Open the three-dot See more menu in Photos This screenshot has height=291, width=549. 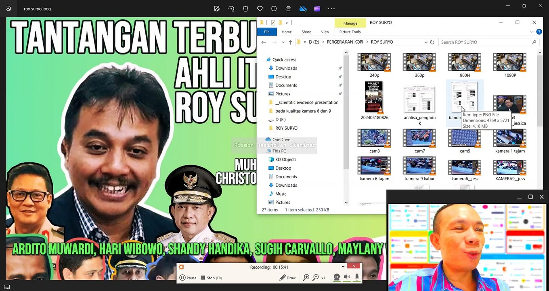[x=331, y=8]
